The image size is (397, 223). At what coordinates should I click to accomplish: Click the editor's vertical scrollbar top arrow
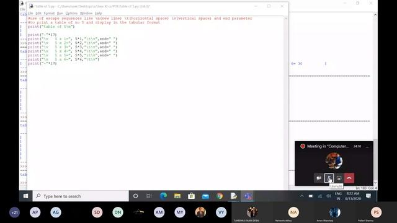click(286, 19)
